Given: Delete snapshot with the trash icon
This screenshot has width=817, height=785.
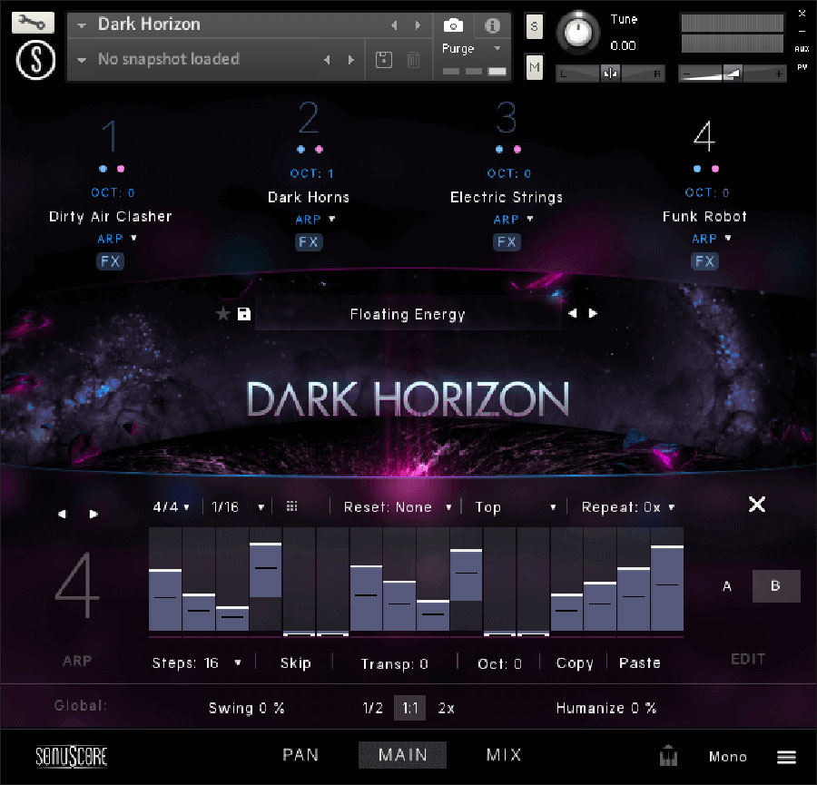Looking at the screenshot, I should (413, 59).
